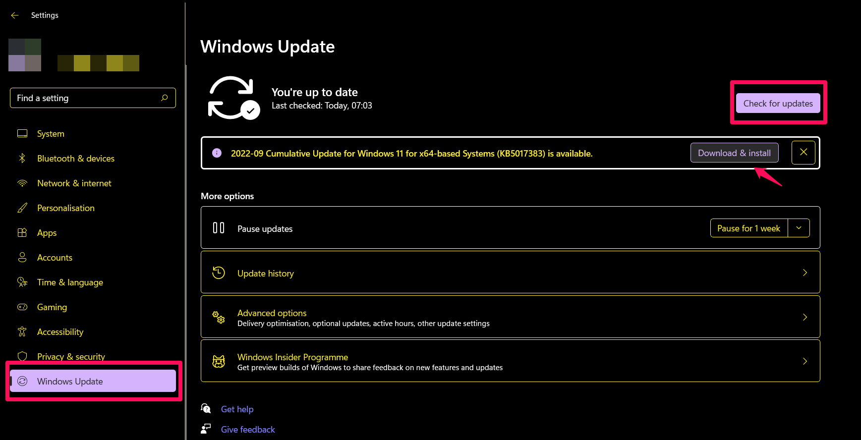This screenshot has width=861, height=440.
Task: Click the "Pause updates" label
Action: tap(265, 228)
